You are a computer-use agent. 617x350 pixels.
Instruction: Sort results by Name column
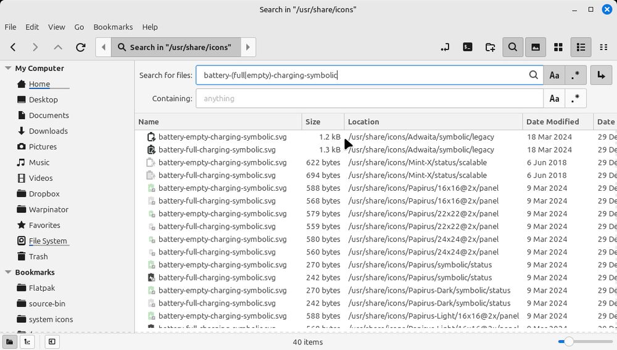[x=218, y=122]
